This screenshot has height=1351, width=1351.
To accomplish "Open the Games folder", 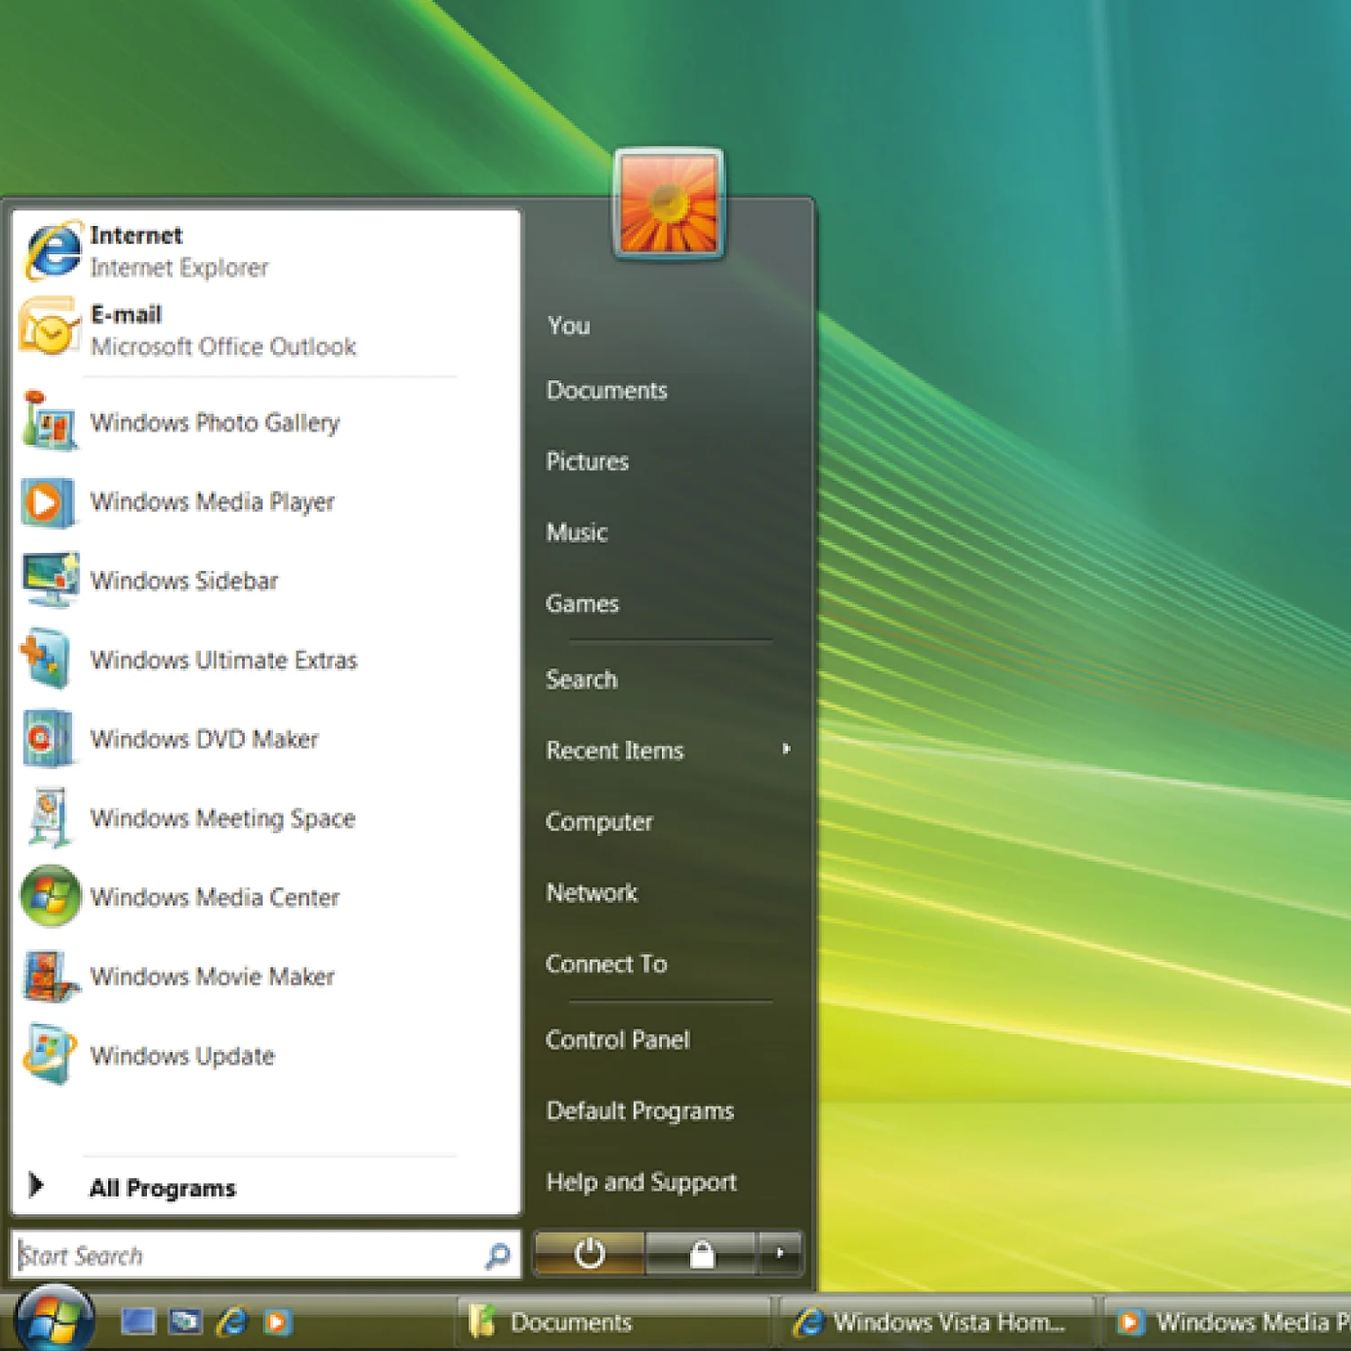I will [582, 603].
